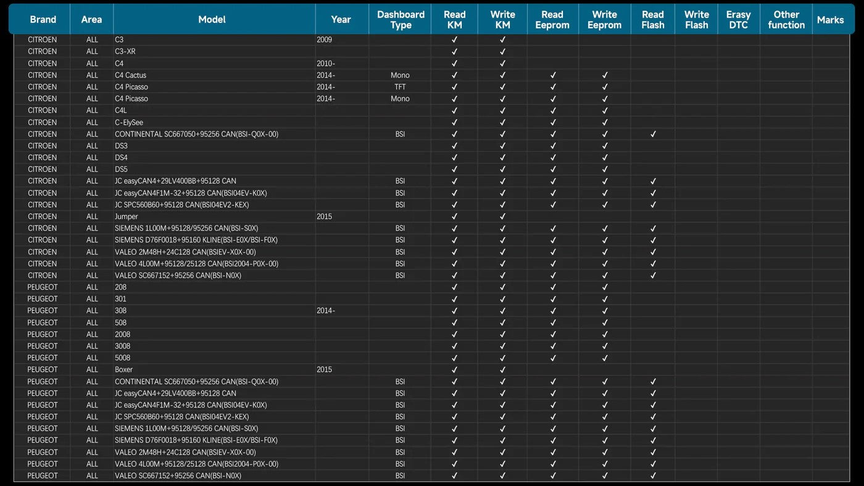The height and width of the screenshot is (486, 864).
Task: Click the Write Flash column header
Action: pyautogui.click(x=696, y=20)
